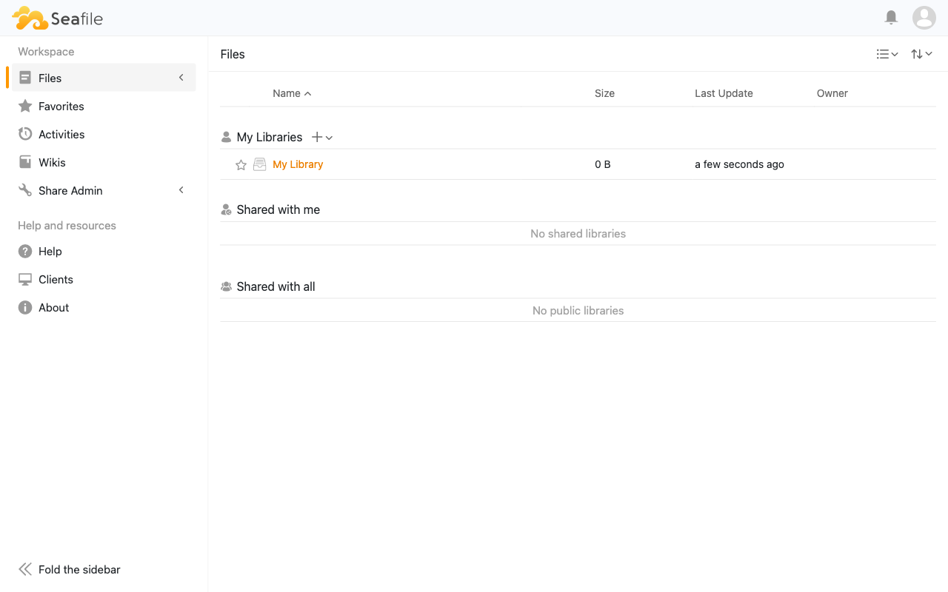
Task: Click "No shared libraries" text
Action: pos(578,233)
